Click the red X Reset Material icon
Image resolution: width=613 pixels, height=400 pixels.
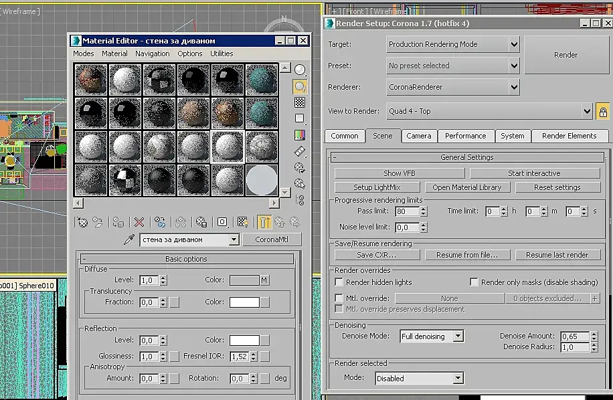tap(139, 222)
